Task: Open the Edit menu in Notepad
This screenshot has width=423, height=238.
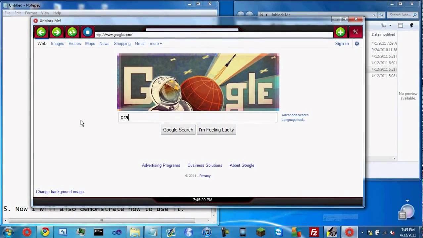Action: coord(18,13)
